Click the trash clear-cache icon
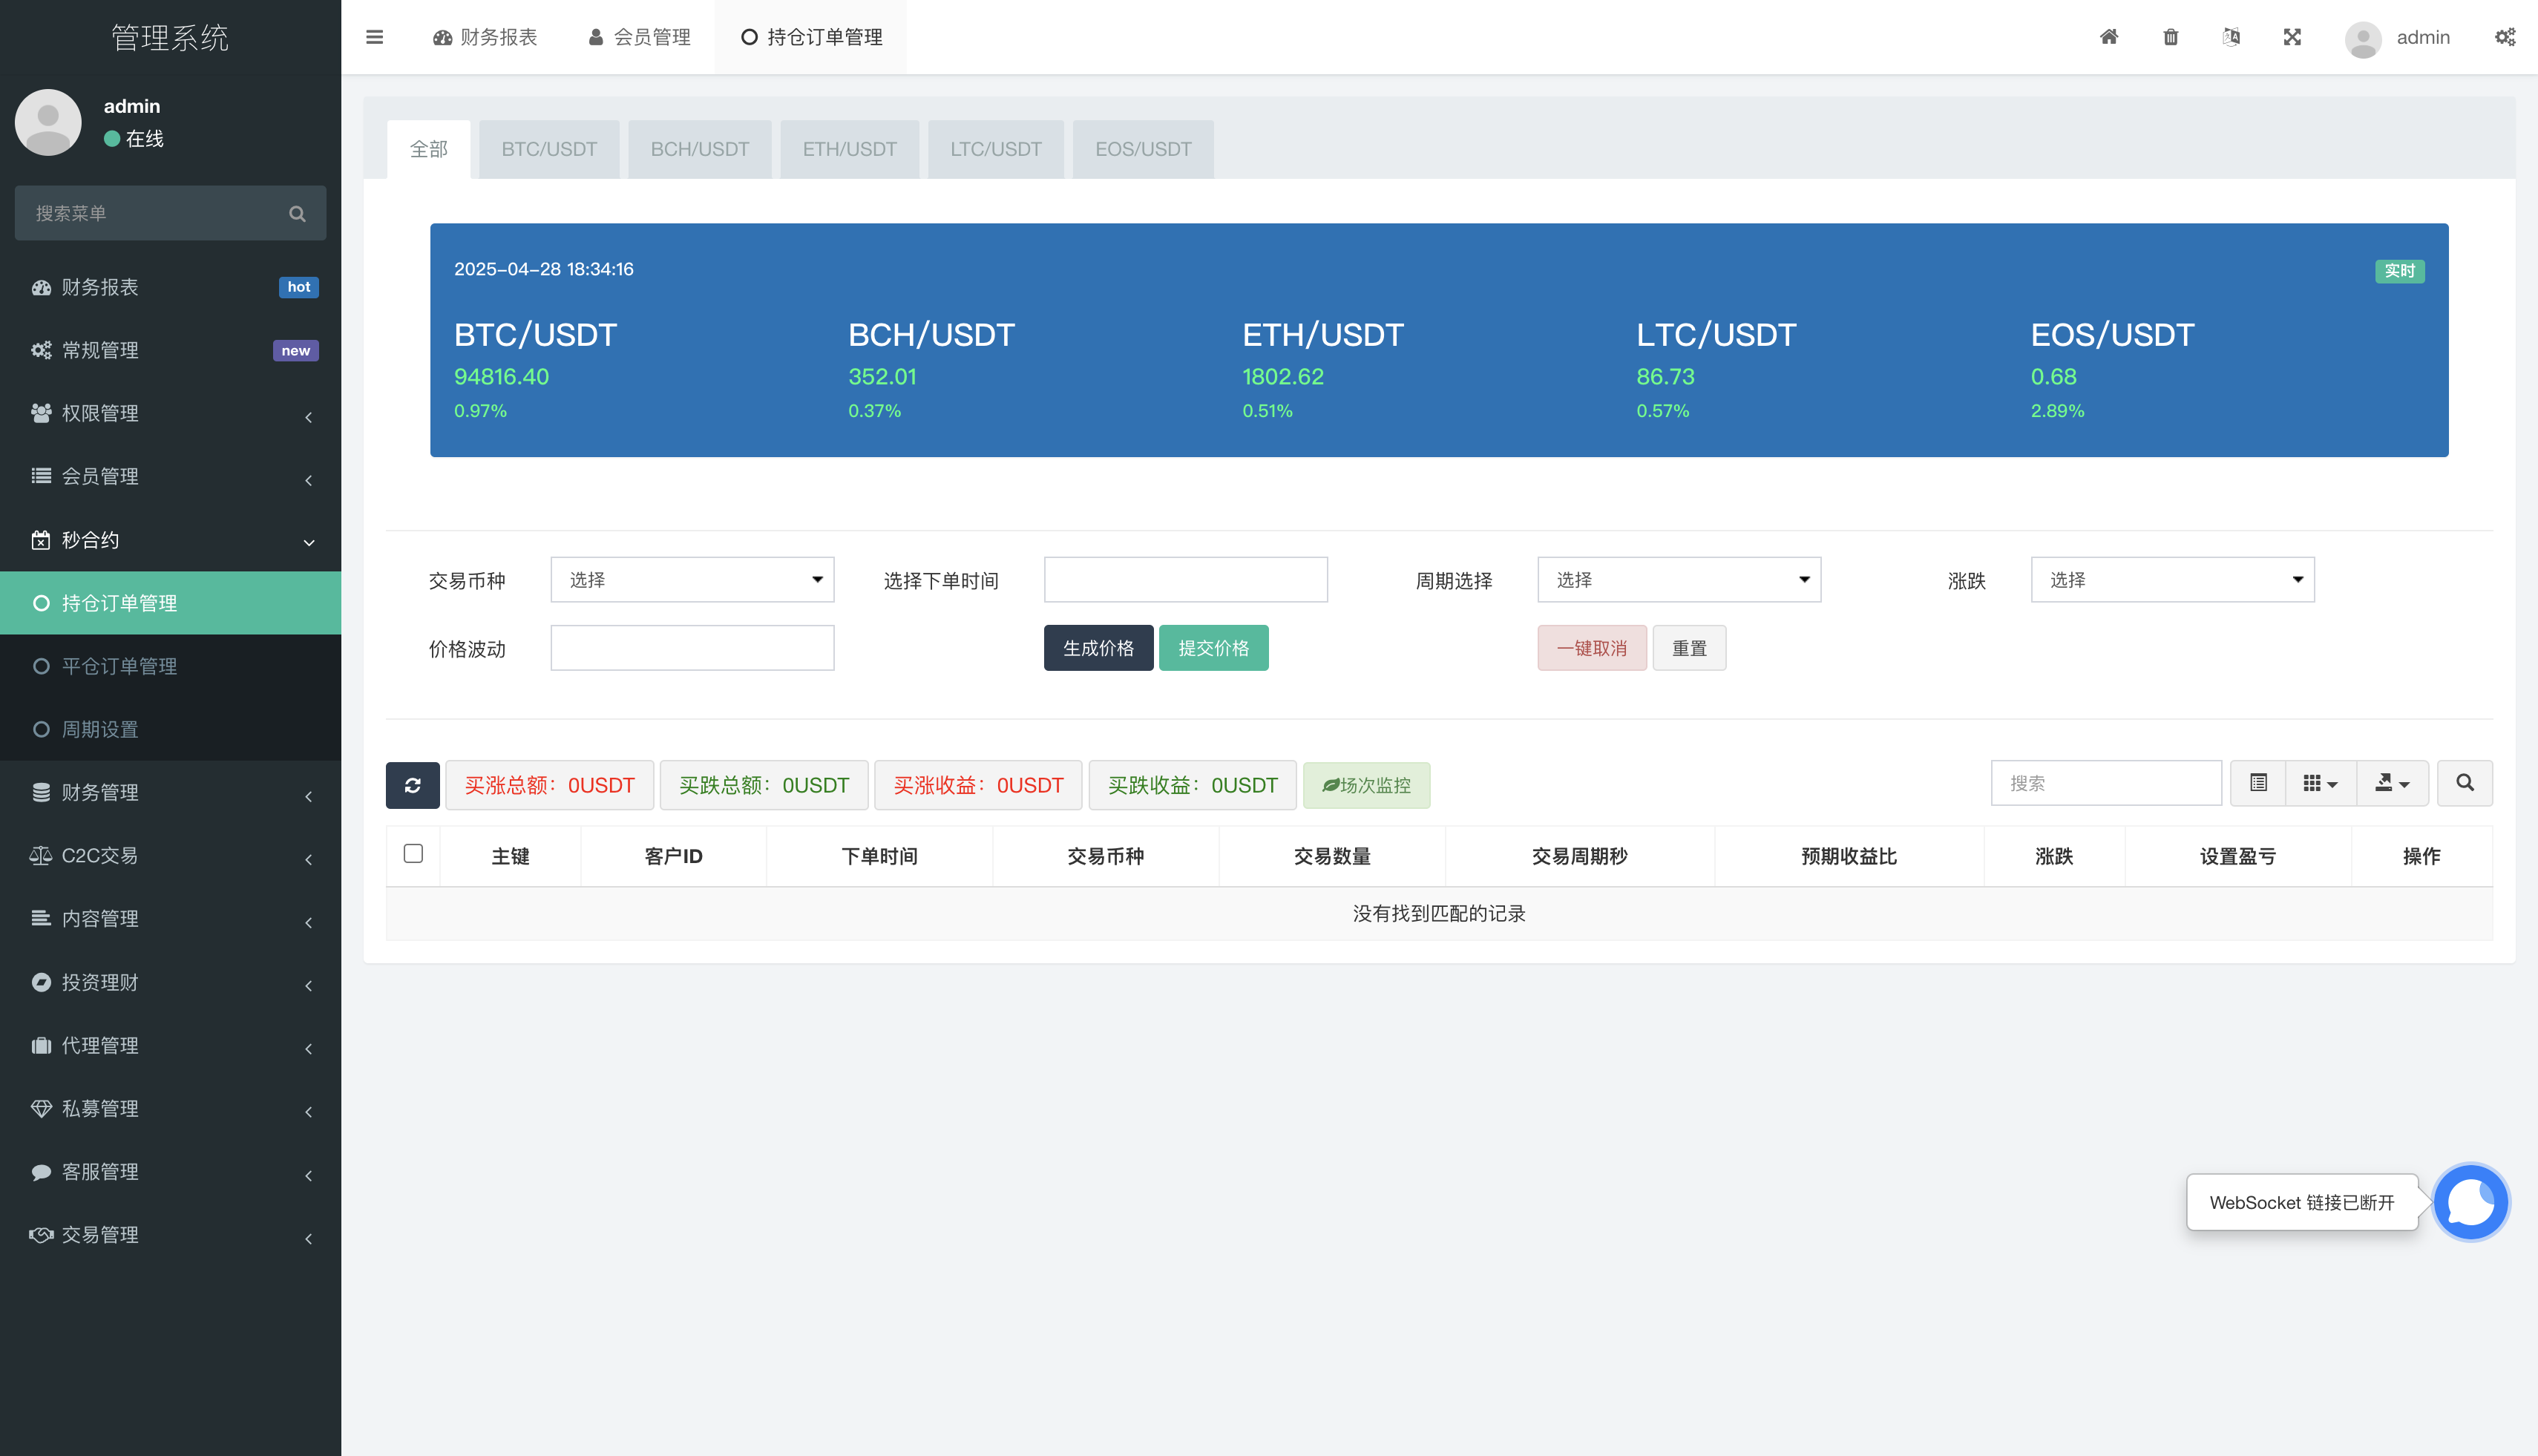This screenshot has width=2538, height=1456. coord(2170,37)
